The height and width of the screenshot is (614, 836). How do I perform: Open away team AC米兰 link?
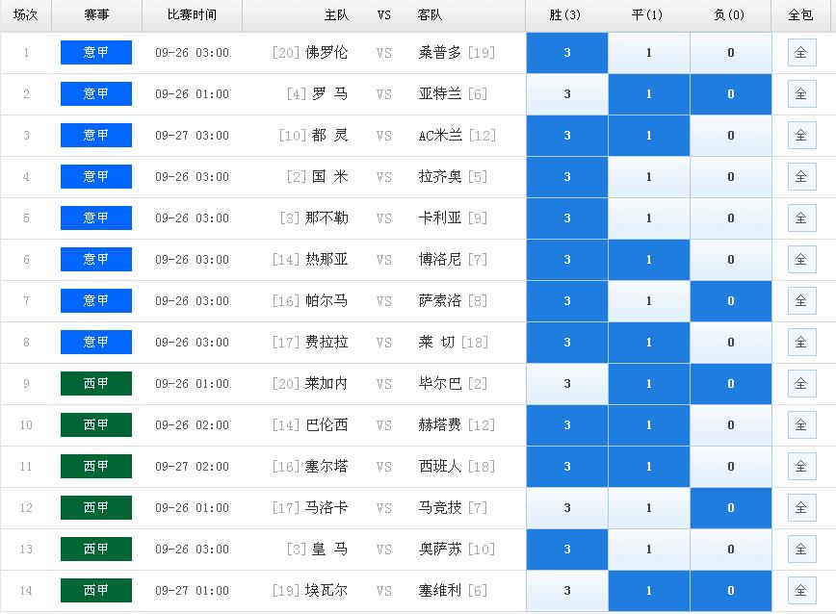(440, 136)
